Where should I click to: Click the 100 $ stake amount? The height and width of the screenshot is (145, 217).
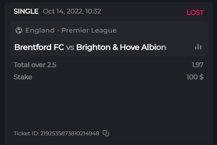[x=195, y=77]
